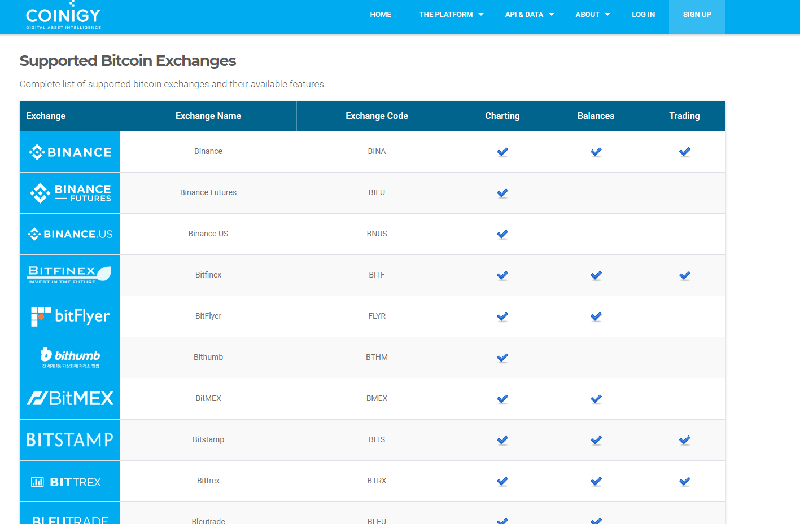The image size is (800, 524).
Task: Click the Bithumb logo
Action: point(70,358)
